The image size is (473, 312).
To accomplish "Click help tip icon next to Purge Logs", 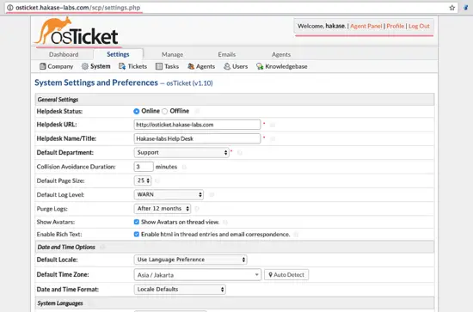I will pyautogui.click(x=197, y=209).
